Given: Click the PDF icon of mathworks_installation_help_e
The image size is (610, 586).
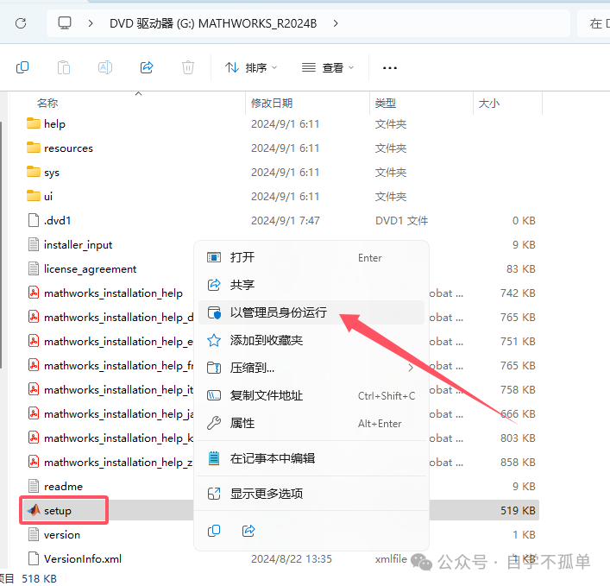Looking at the screenshot, I should (34, 341).
